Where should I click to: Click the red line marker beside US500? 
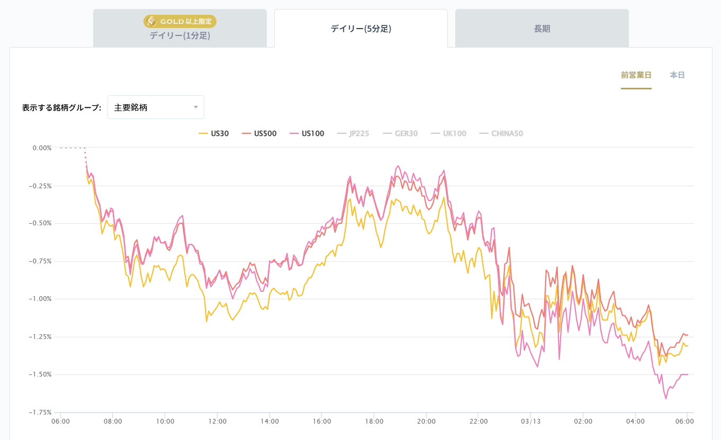[246, 133]
